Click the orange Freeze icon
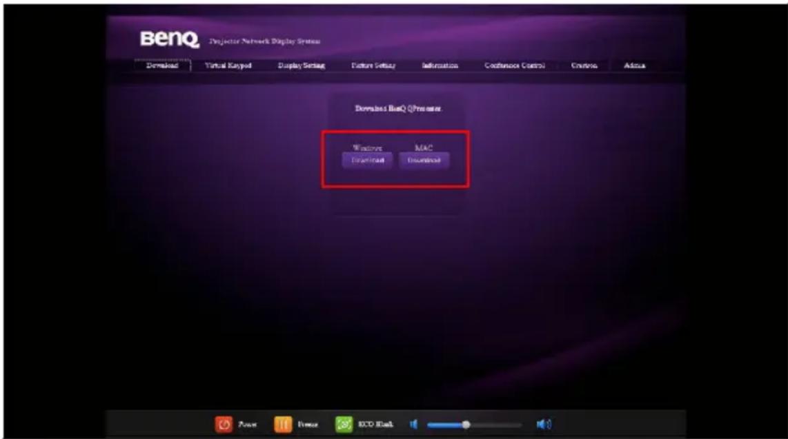 click(x=283, y=425)
